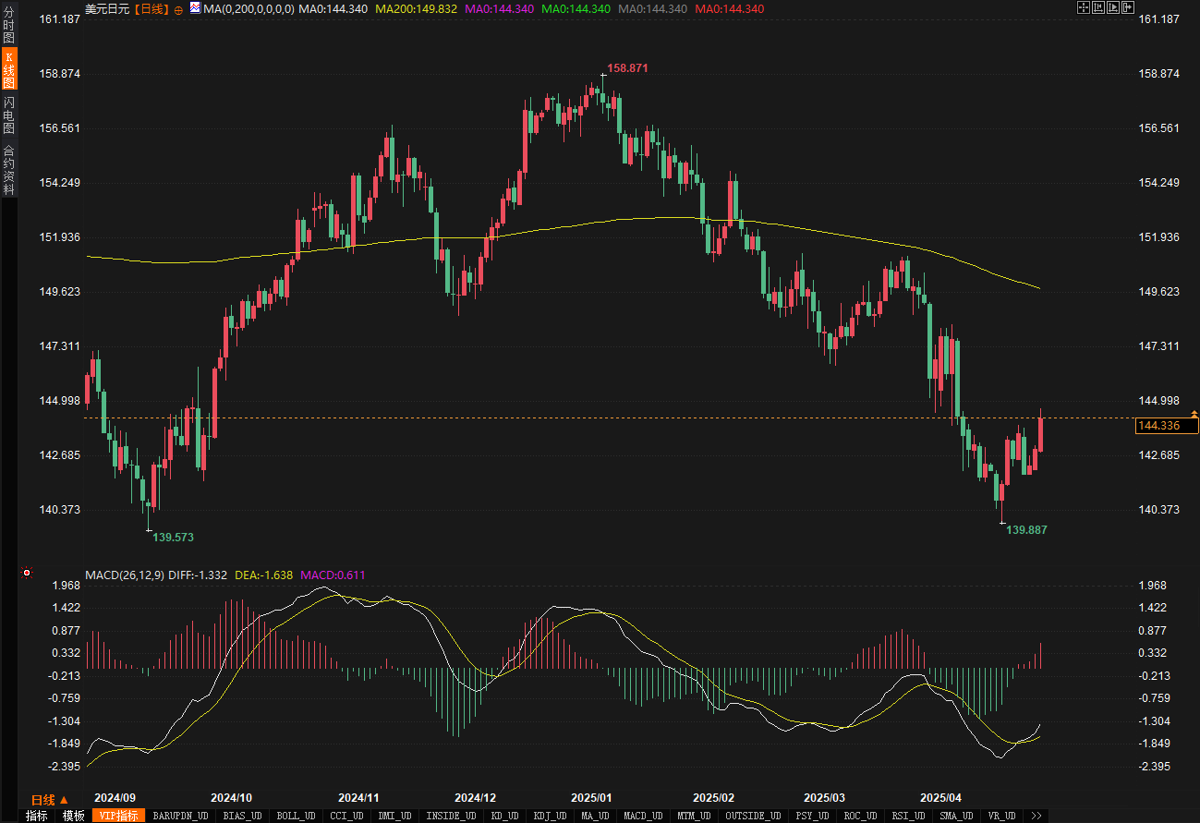The width and height of the screenshot is (1200, 823).
Task: Select the BOLL_UD indicator
Action: pyautogui.click(x=296, y=816)
